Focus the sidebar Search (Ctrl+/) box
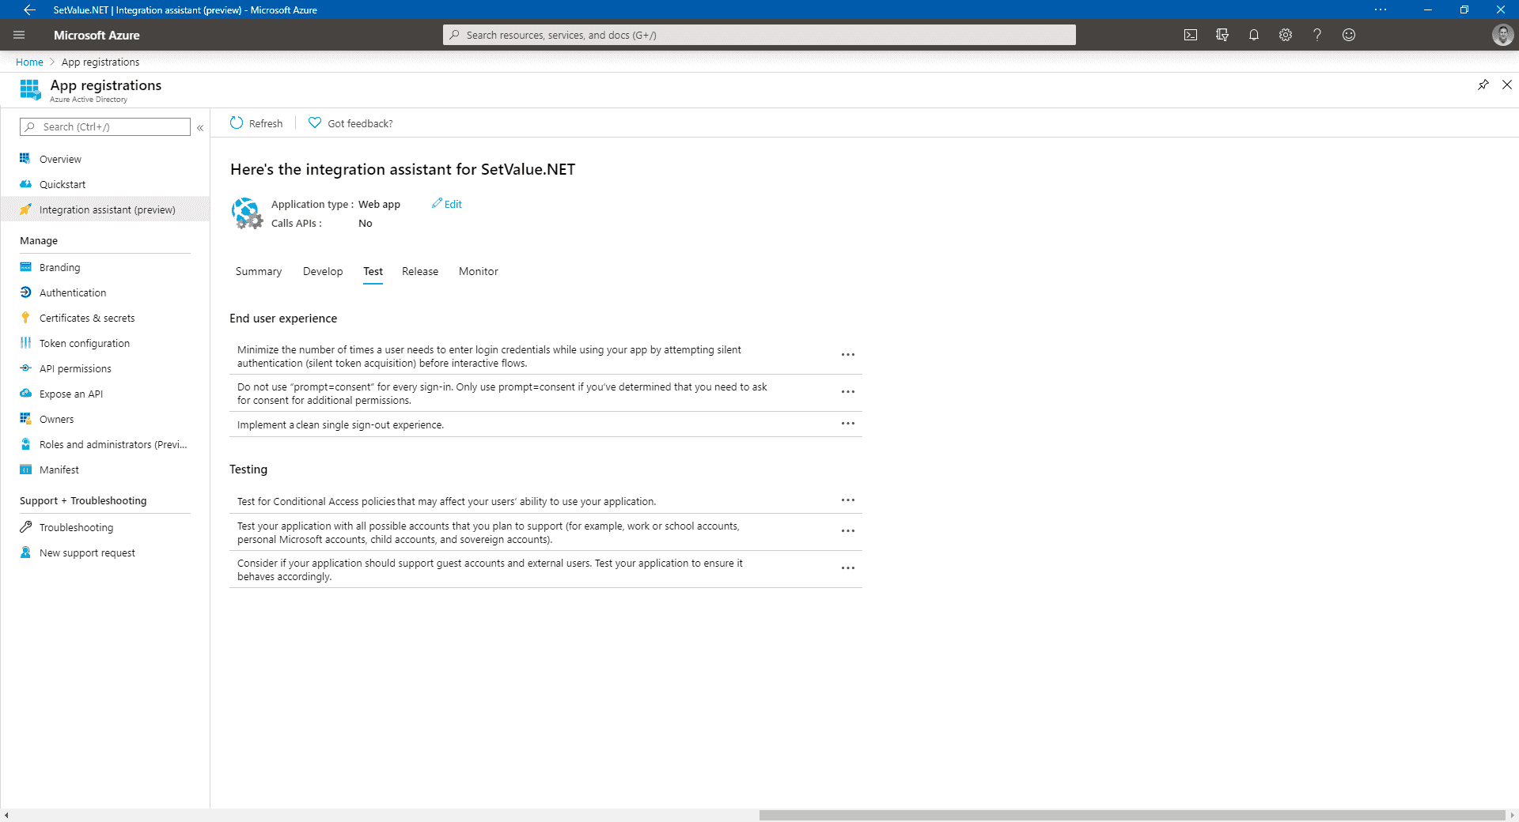Screen dimensions: 1519x822 [x=105, y=126]
